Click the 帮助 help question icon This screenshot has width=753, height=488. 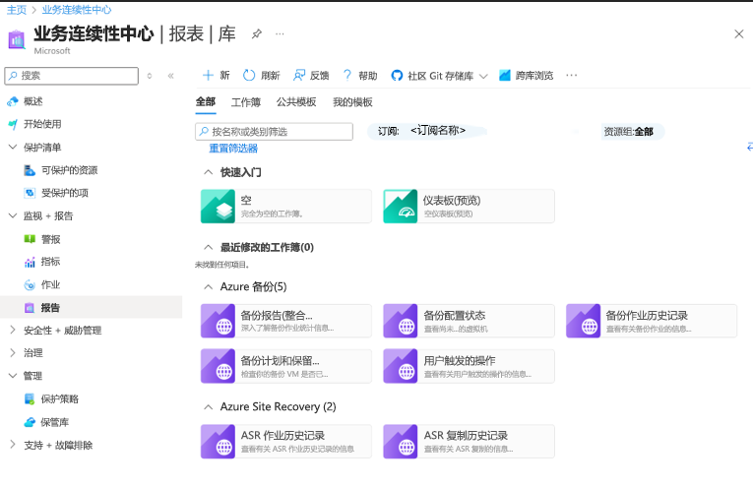click(x=347, y=76)
